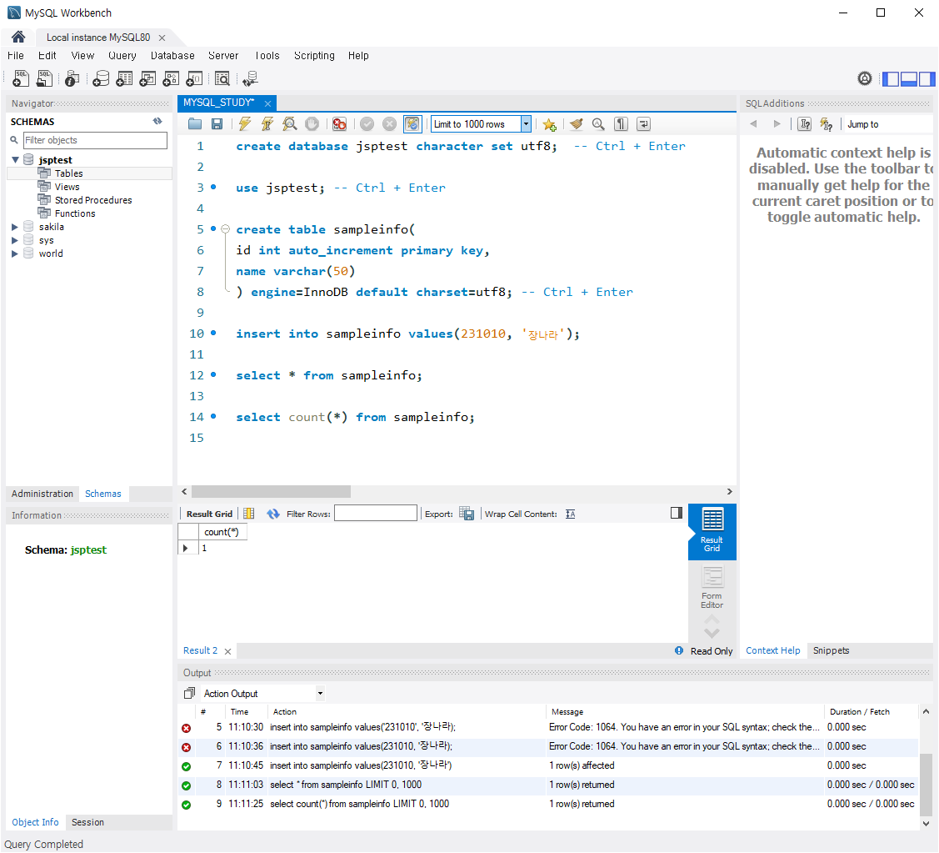
Task: Open the Action Output dropdown
Action: coord(321,693)
